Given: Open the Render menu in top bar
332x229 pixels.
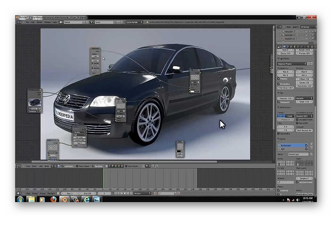Looking at the screenshot, I should pos(40,22).
